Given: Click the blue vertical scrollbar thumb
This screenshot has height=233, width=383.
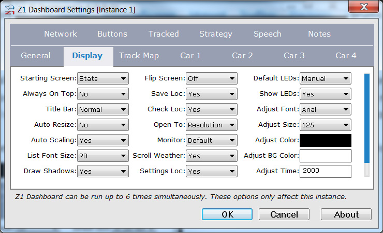Looking at the screenshot, I should click(367, 118).
